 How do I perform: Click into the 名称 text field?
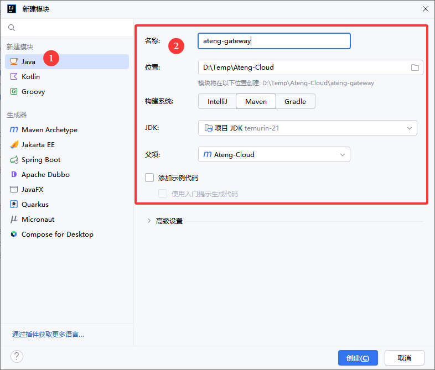coord(274,41)
